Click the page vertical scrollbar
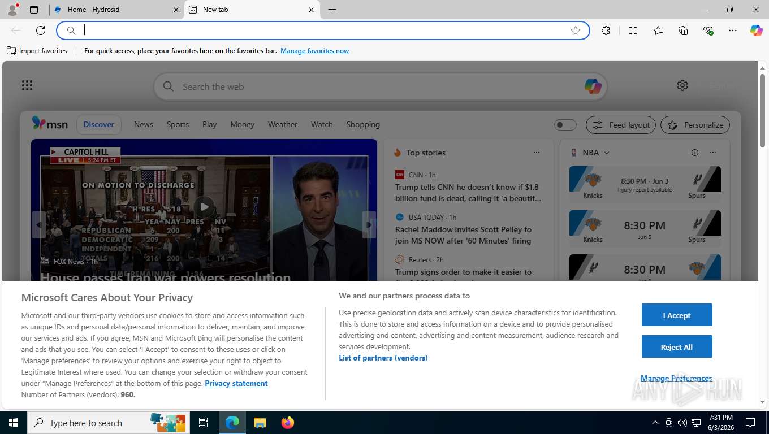The width and height of the screenshot is (769, 434). pos(762,111)
